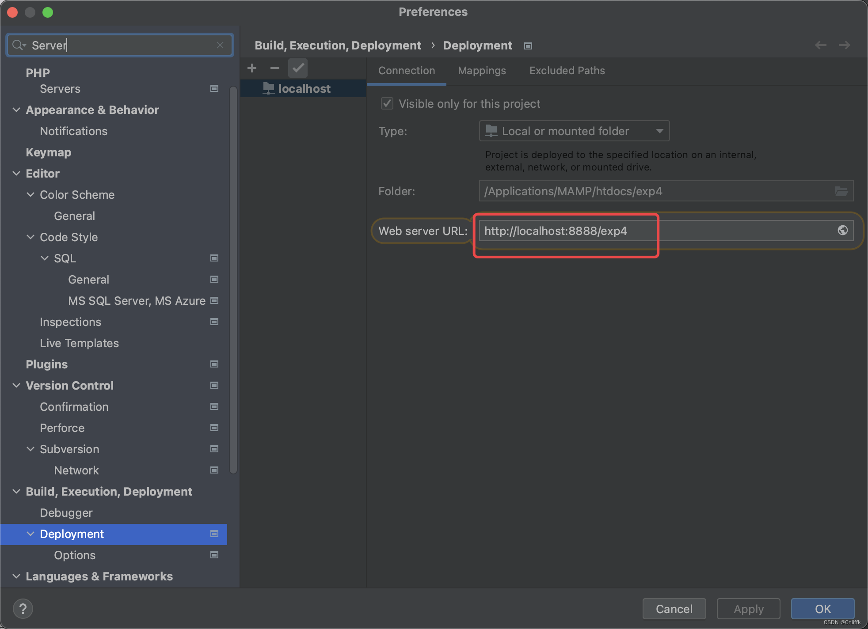Click the add server deployment icon
Viewport: 868px width, 629px height.
point(252,67)
